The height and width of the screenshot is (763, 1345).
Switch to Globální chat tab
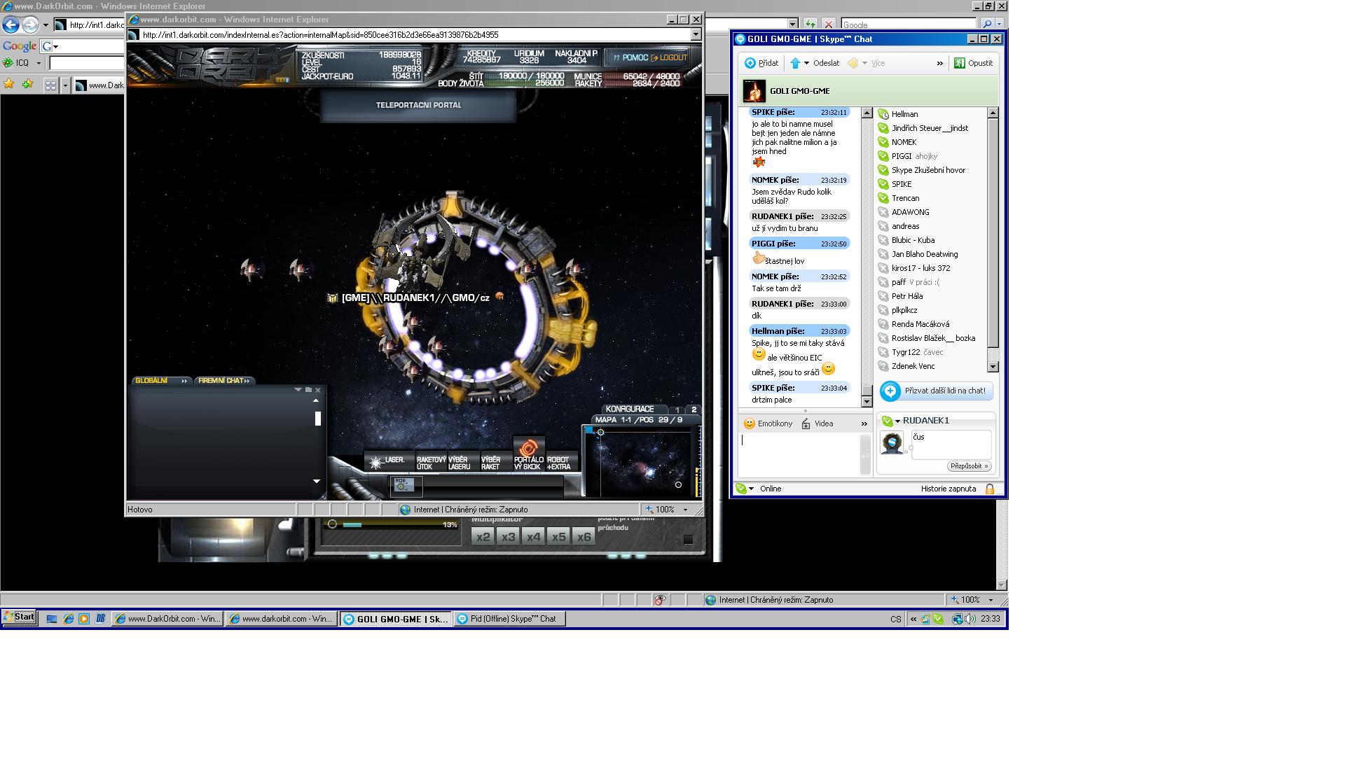(153, 381)
